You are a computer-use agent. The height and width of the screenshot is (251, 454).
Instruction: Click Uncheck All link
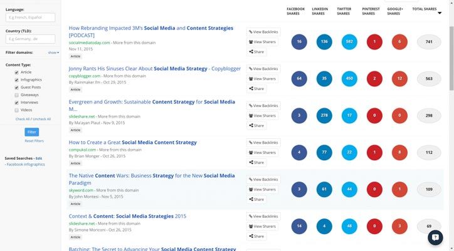click(41, 119)
